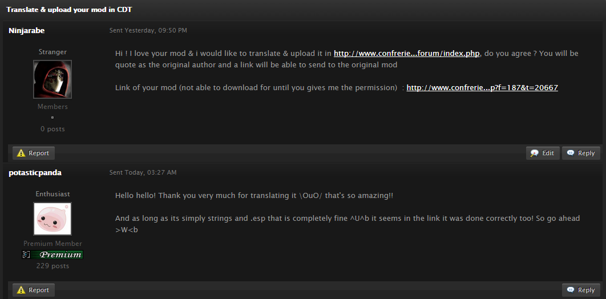
Task: Visit the Ninjarabe username profile
Action: coord(27,30)
